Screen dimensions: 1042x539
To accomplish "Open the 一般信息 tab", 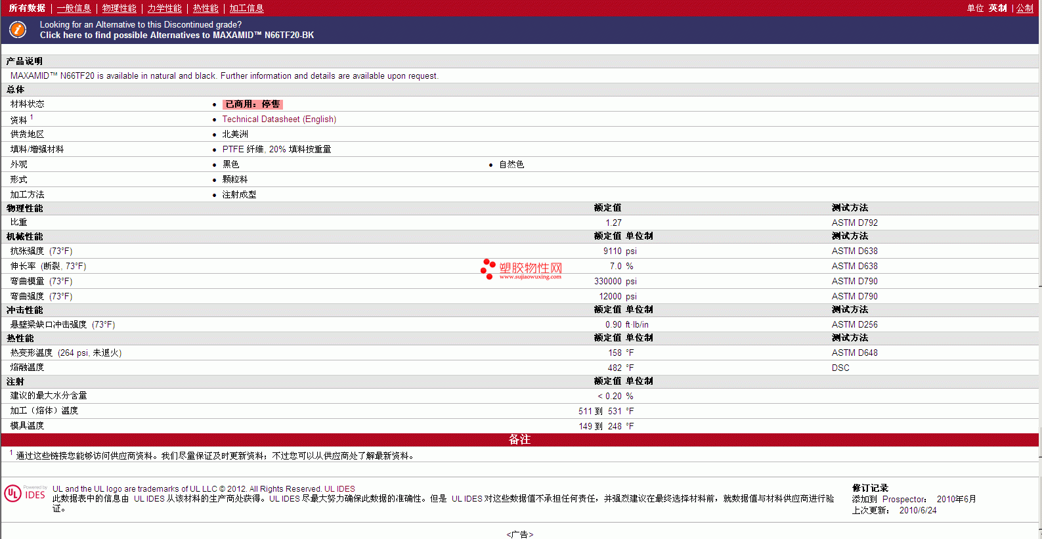I will 74,8.
